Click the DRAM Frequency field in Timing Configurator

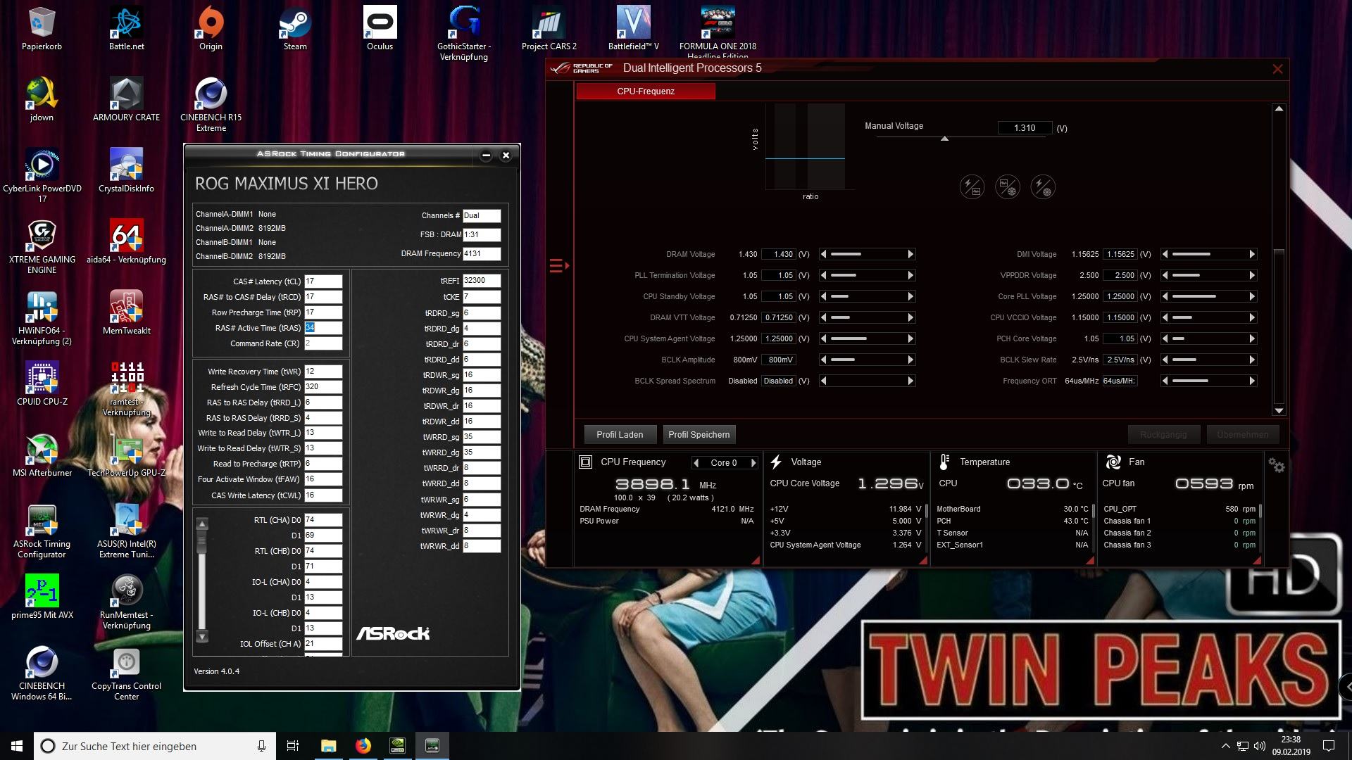point(482,253)
